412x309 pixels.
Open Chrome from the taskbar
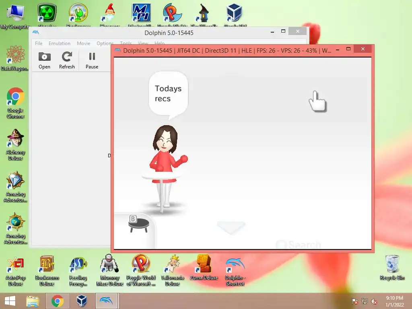(x=57, y=301)
